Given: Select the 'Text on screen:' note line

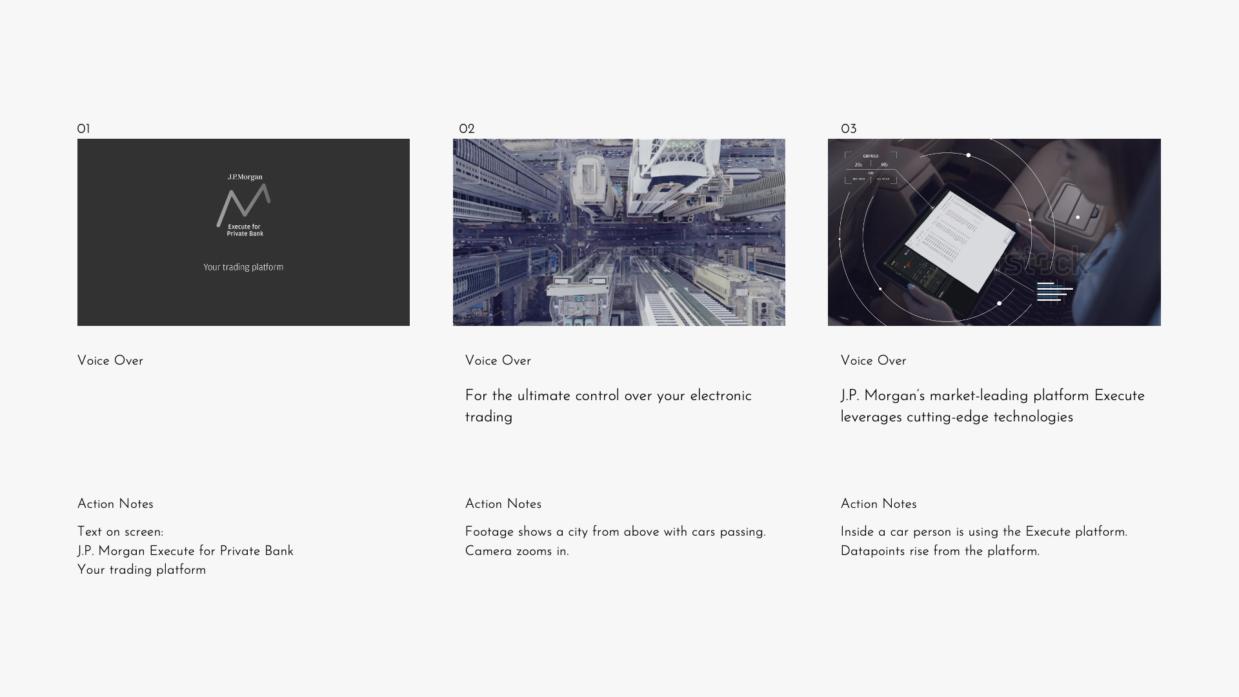Looking at the screenshot, I should pos(121,532).
